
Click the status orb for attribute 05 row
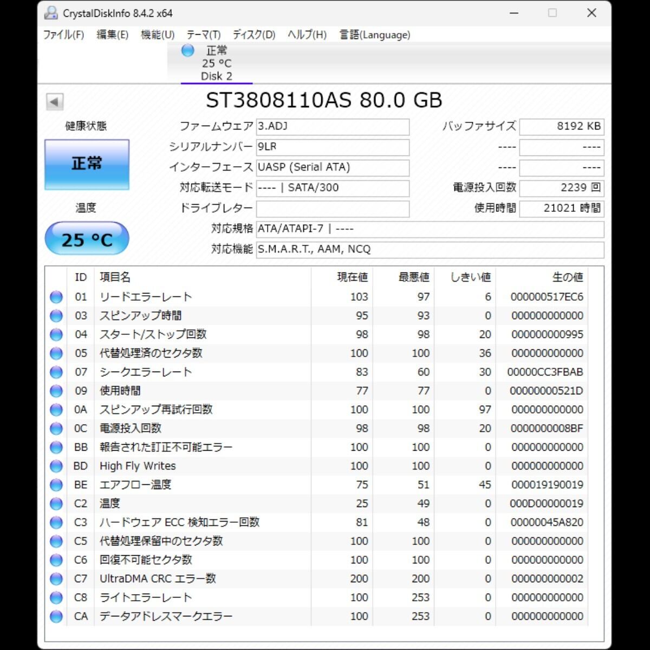(x=56, y=353)
